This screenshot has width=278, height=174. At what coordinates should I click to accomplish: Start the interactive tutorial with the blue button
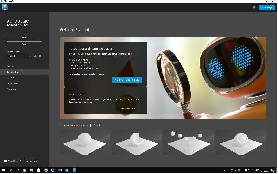(x=127, y=80)
